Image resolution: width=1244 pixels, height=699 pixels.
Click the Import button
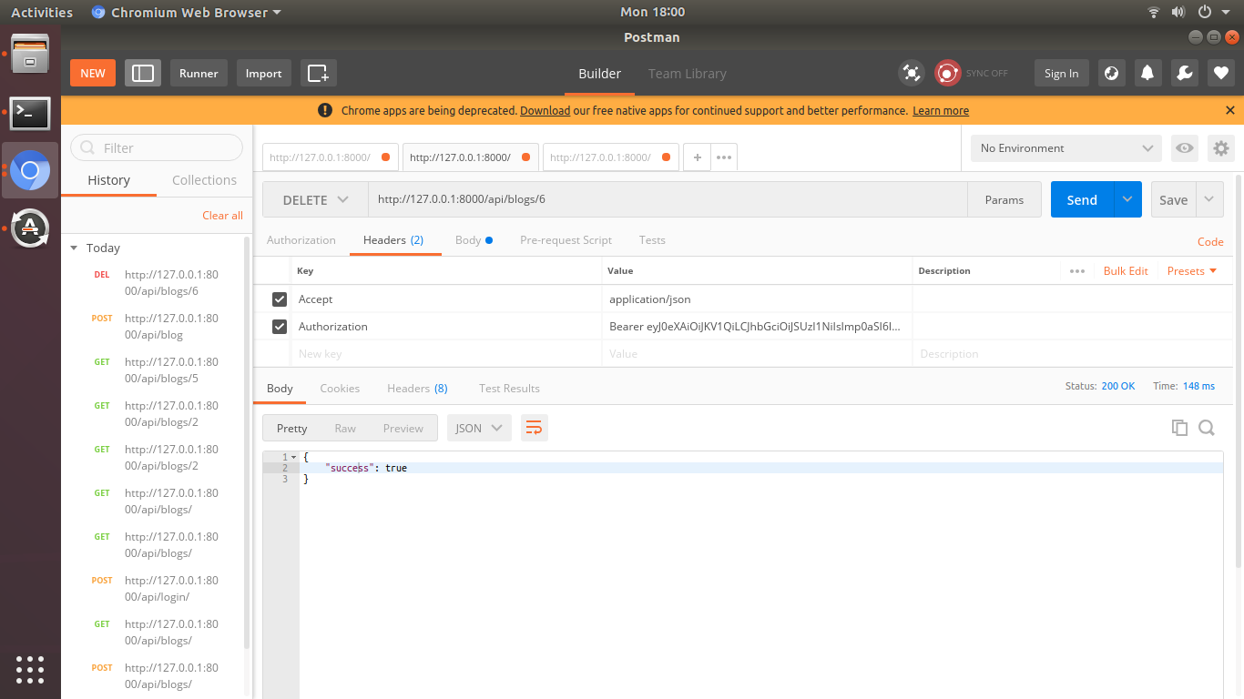coord(263,74)
